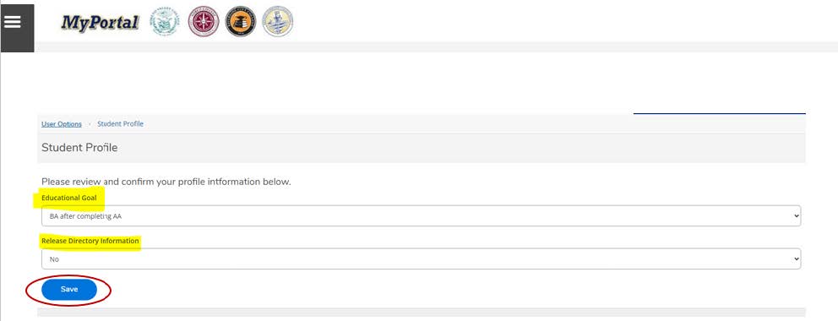The width and height of the screenshot is (838, 321).
Task: Click the blue line above the breadcrumb
Action: tap(720, 113)
